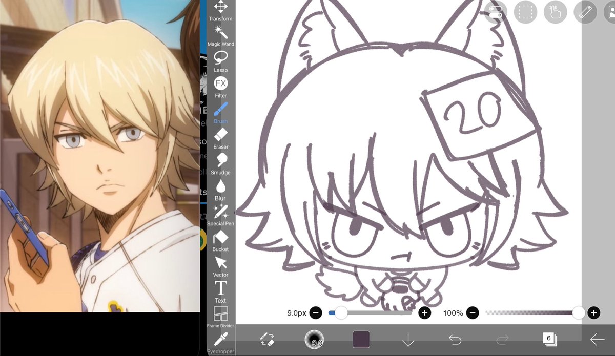The image size is (615, 356).
Task: Select the Eraser tool
Action: 220,138
